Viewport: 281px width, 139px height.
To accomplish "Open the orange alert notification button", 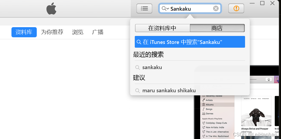I will 236,9.
